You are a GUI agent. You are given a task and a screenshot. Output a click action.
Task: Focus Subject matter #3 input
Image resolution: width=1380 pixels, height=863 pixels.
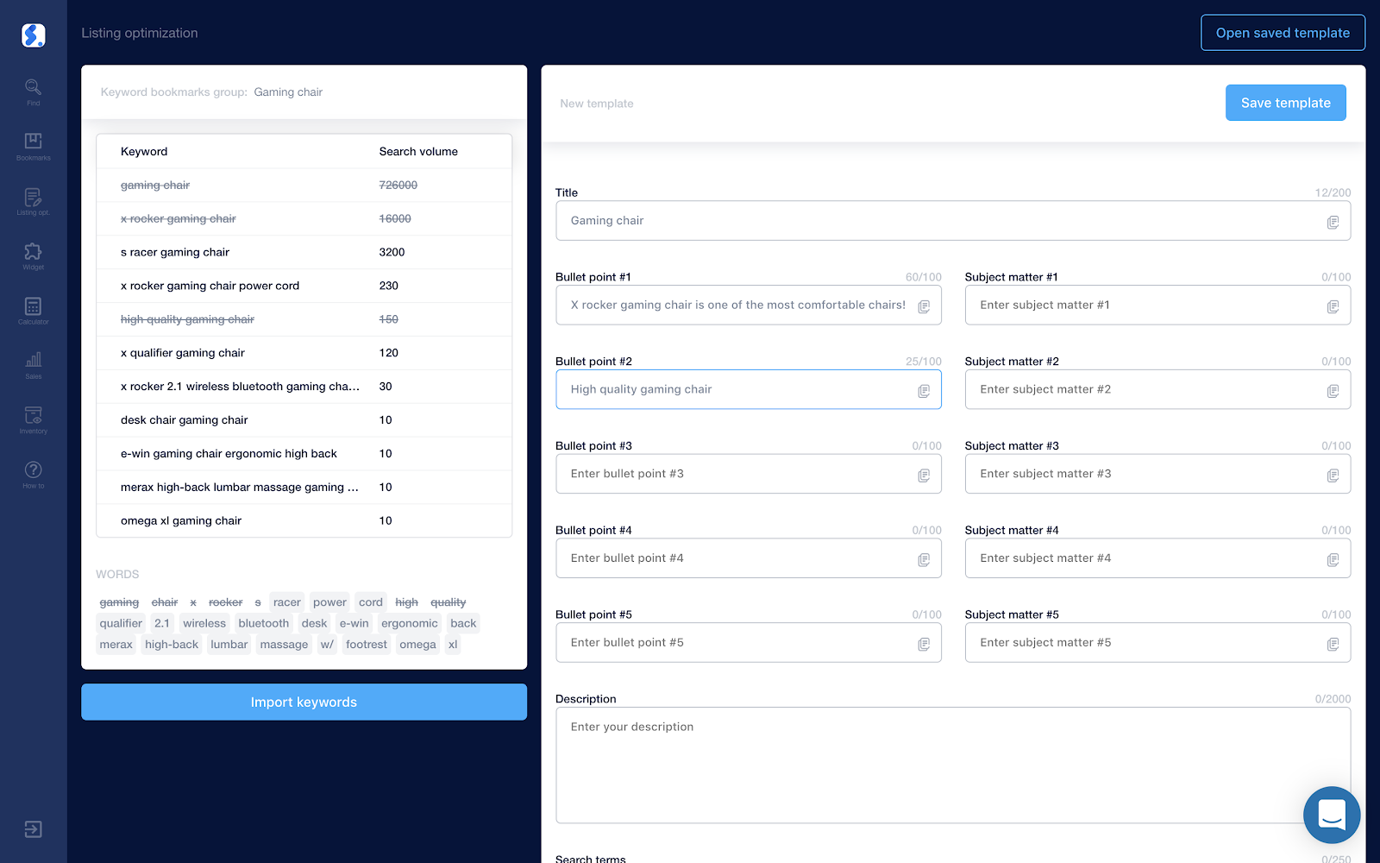click(x=1157, y=474)
